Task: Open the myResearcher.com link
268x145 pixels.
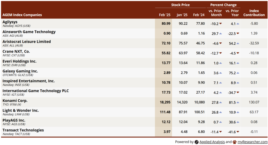Action: click(x=253, y=142)
